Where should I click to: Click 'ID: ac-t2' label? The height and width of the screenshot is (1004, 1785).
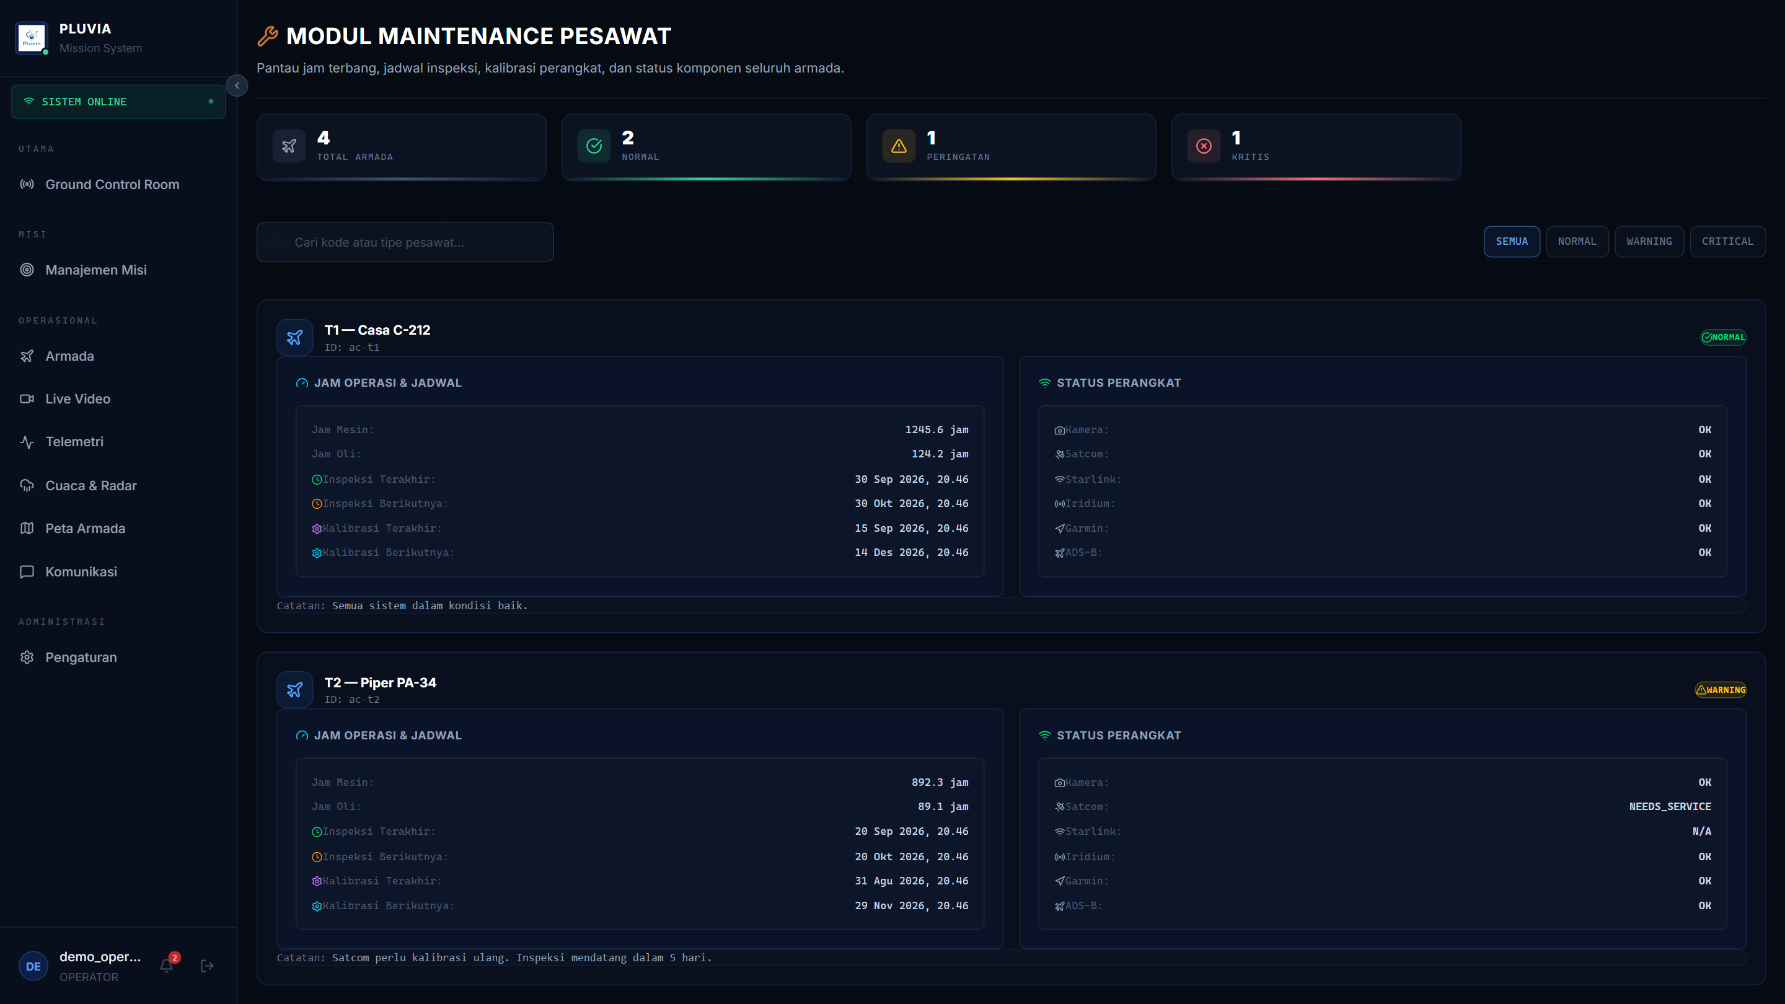point(352,699)
